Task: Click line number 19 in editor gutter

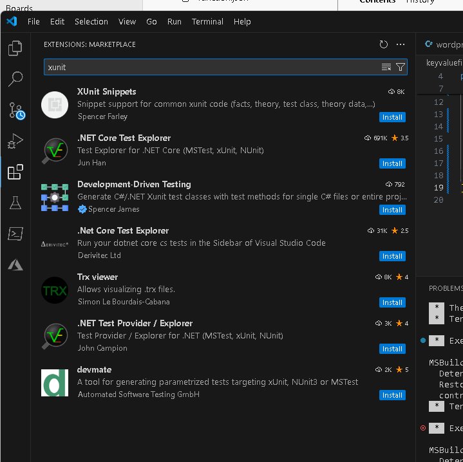Action: pos(439,188)
